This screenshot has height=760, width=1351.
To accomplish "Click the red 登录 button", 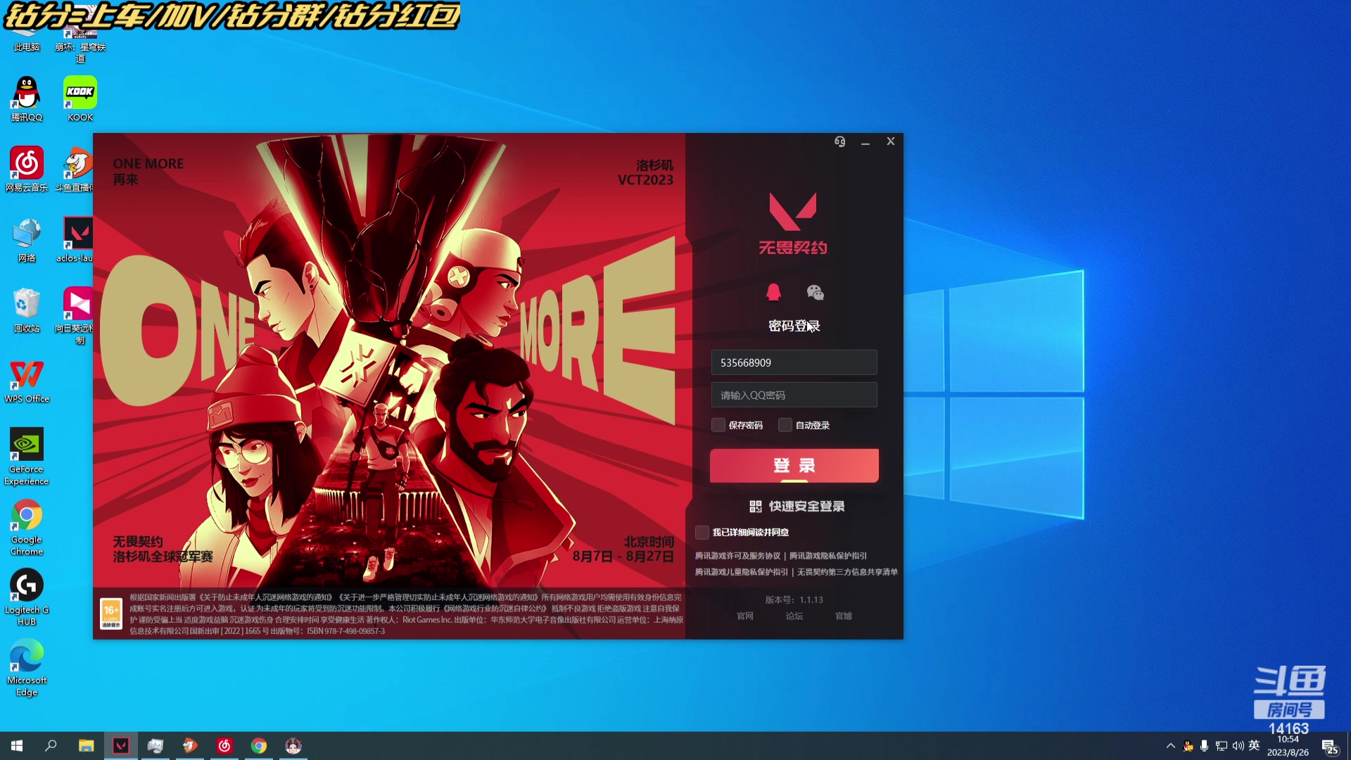I will (794, 465).
